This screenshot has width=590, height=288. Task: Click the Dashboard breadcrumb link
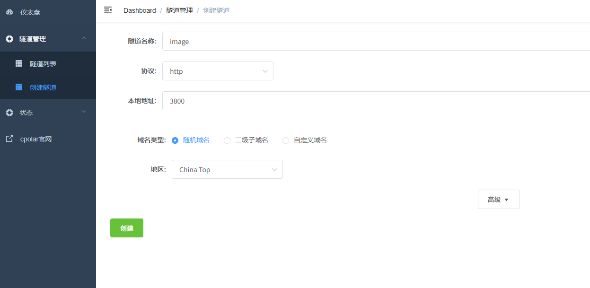pos(140,10)
